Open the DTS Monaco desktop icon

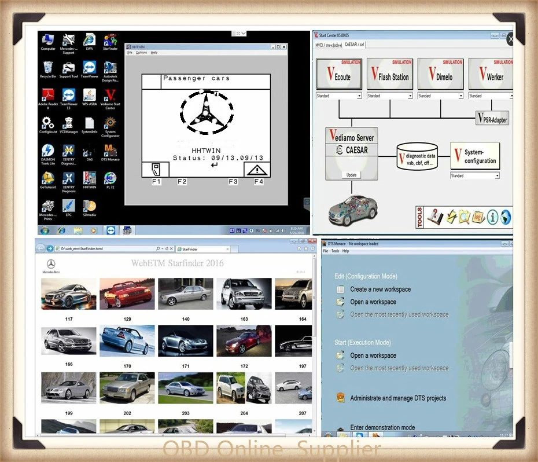pos(110,152)
